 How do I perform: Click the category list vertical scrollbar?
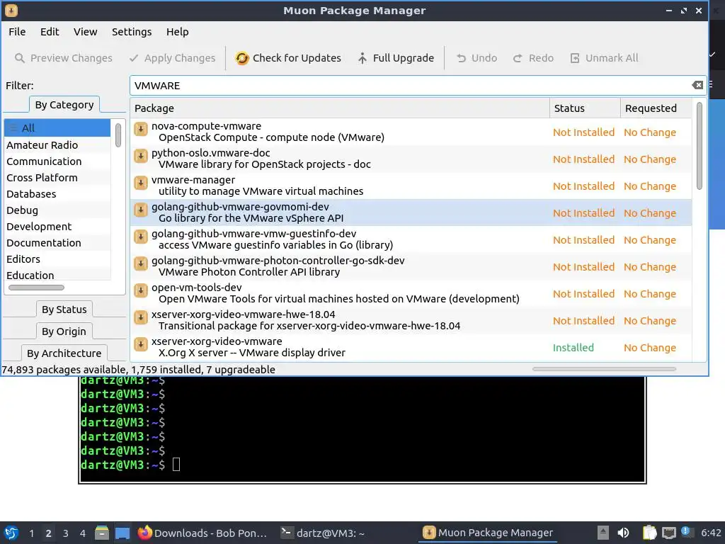118,135
